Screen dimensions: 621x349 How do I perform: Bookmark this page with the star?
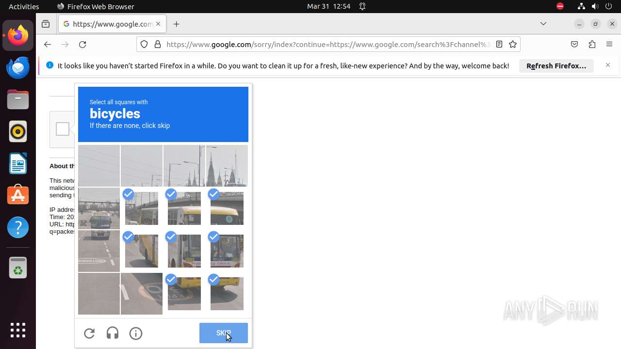coord(513,44)
